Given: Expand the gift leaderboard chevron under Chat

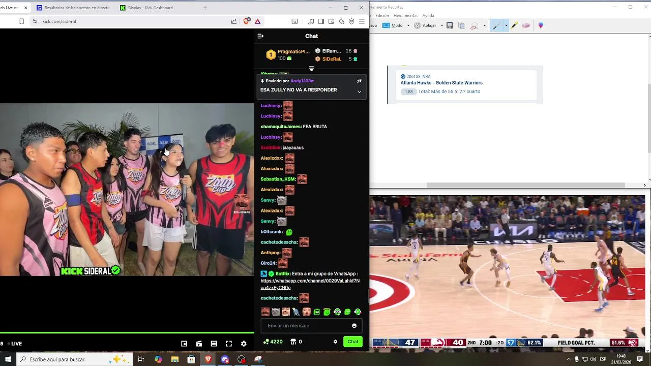Looking at the screenshot, I should [x=311, y=69].
